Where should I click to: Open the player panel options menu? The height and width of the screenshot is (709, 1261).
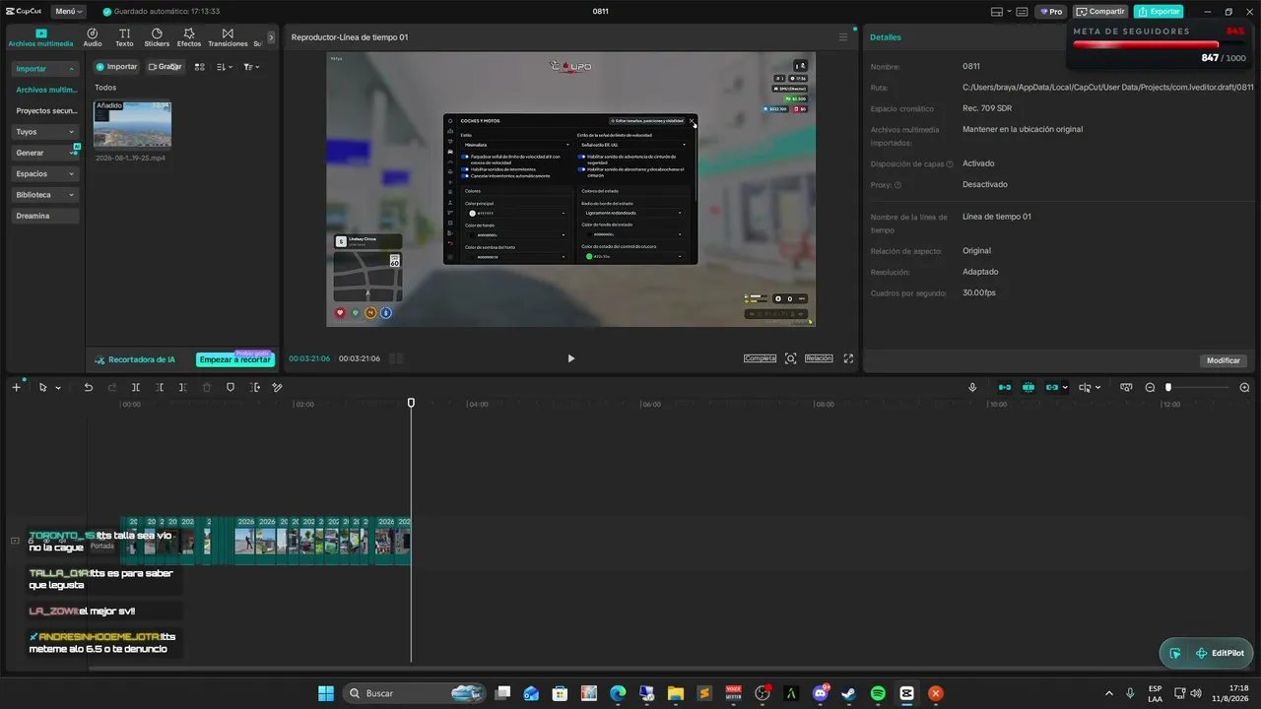pos(842,37)
